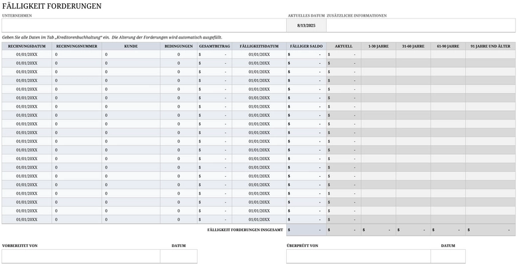Select the current date cell 8/13/2025

306,25
